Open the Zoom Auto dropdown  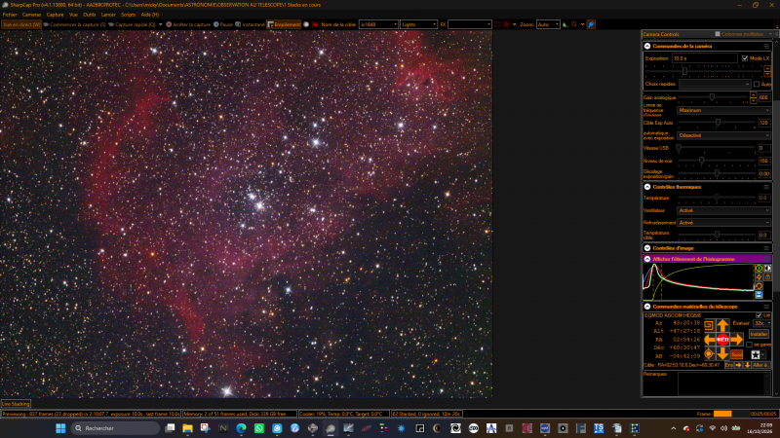click(548, 24)
